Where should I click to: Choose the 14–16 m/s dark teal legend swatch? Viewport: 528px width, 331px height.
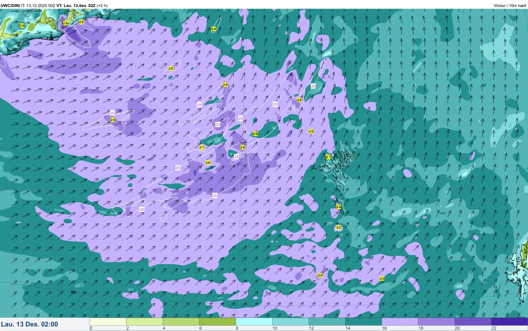363,322
